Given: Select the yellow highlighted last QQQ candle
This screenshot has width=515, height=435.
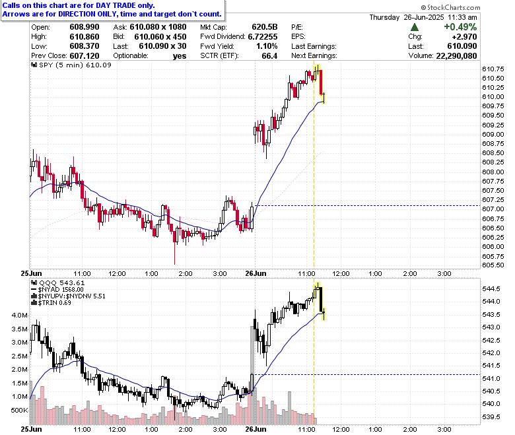Looking at the screenshot, I should [324, 314].
